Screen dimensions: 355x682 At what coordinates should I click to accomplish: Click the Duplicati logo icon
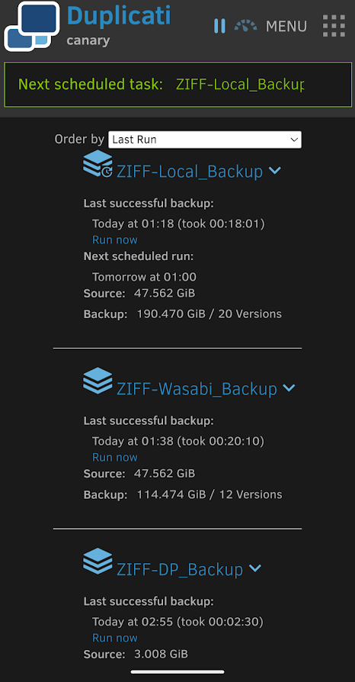coord(32,26)
